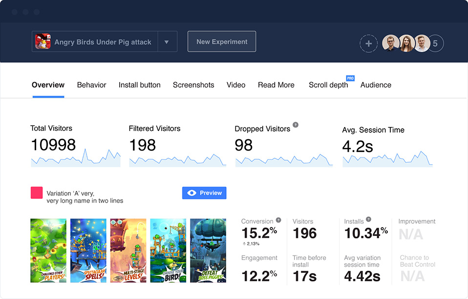Click the 196 visitors value
Image resolution: width=468 pixels, height=299 pixels.
[305, 233]
